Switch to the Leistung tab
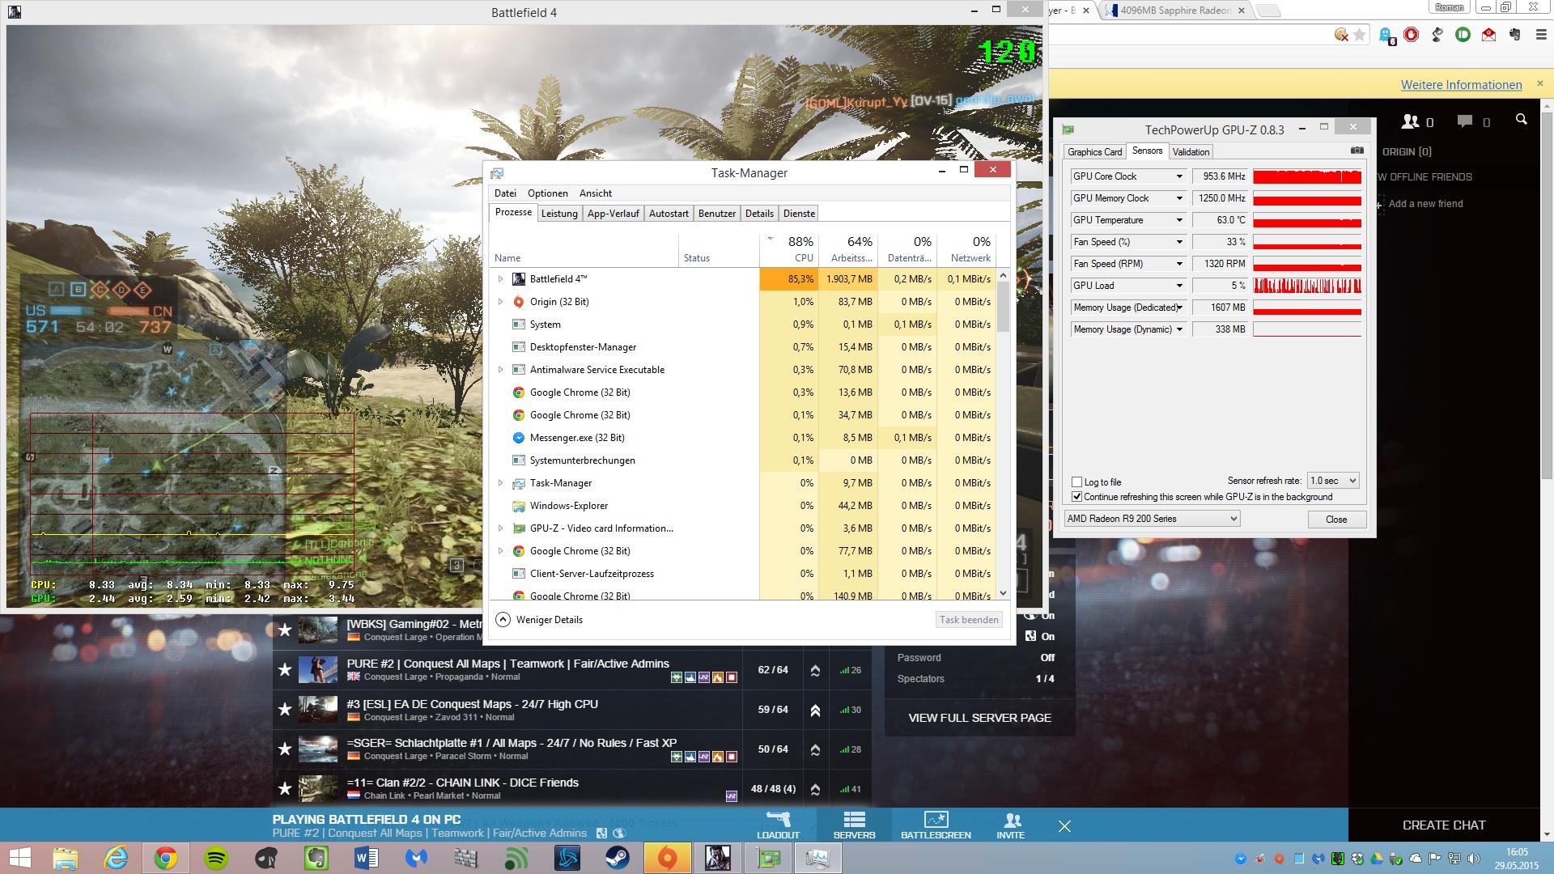Image resolution: width=1554 pixels, height=874 pixels. [559, 214]
